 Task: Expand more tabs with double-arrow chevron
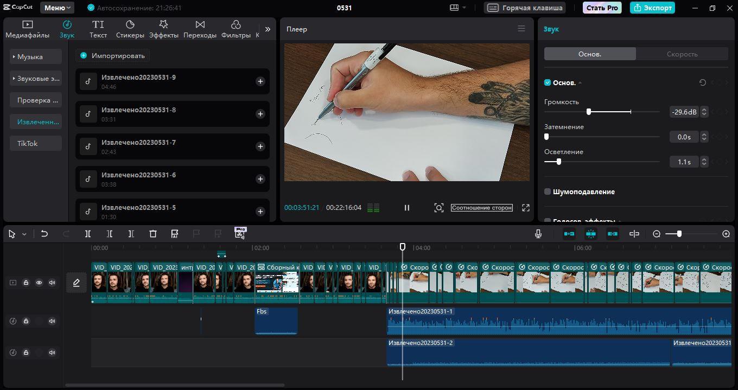pos(268,29)
